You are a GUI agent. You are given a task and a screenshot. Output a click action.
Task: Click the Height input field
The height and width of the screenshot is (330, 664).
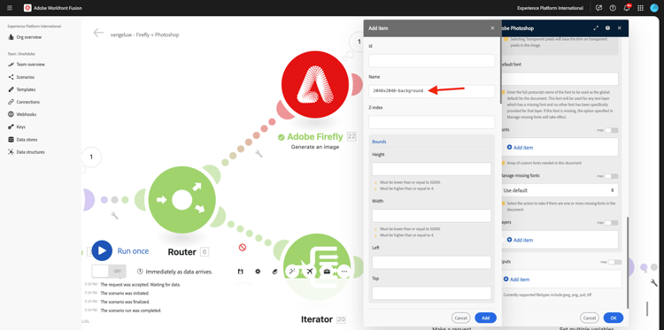(431, 170)
